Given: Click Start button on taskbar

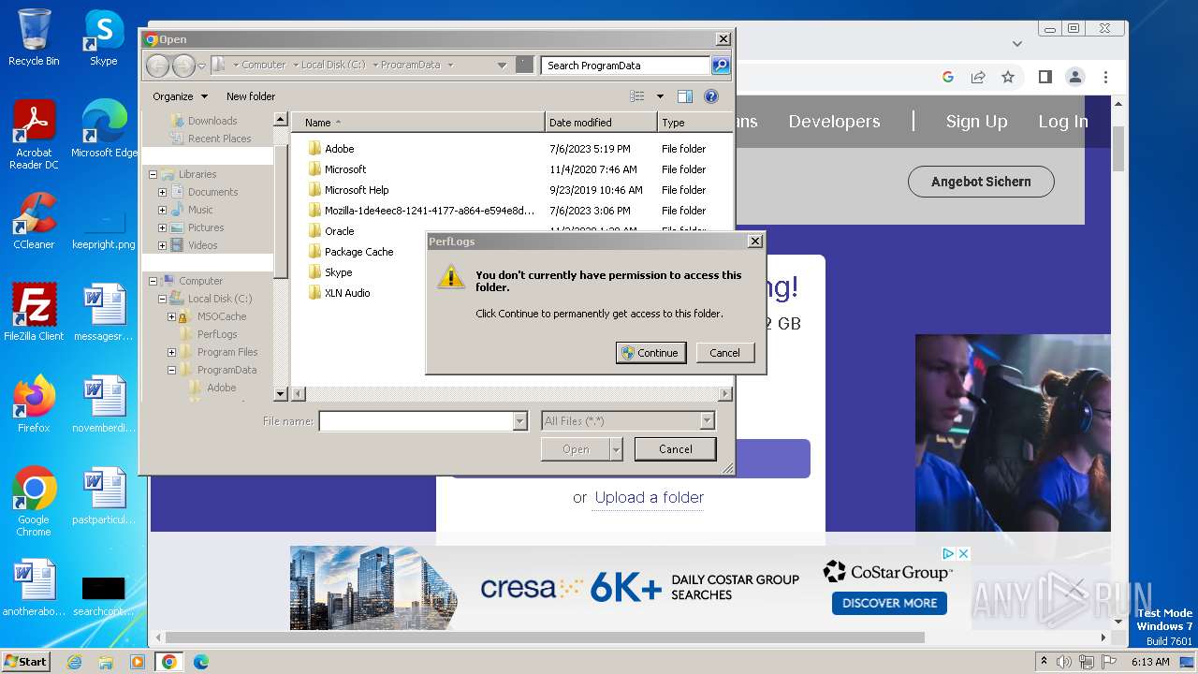Looking at the screenshot, I should [26, 662].
